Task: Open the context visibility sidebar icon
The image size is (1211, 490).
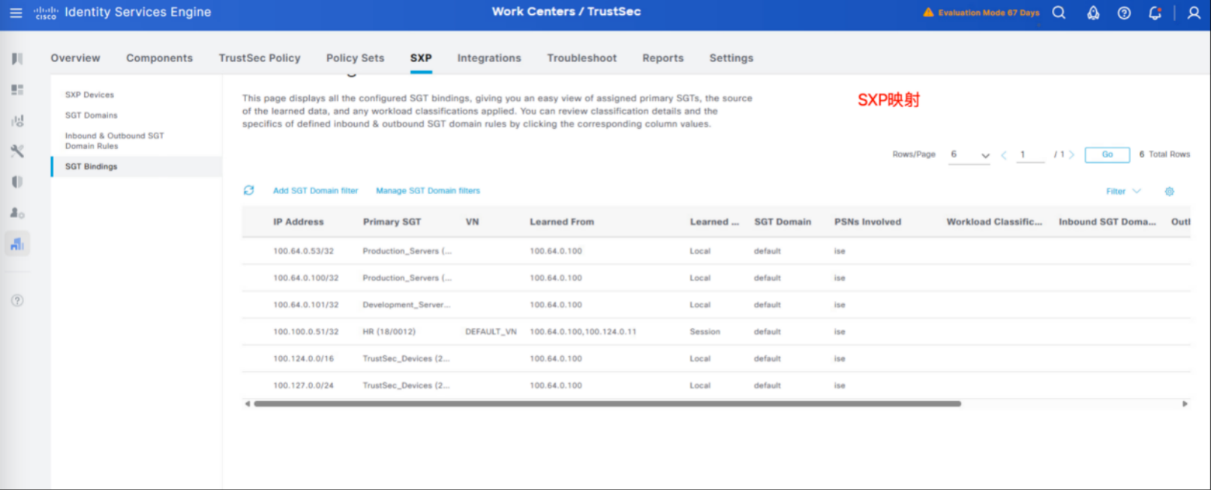Action: (x=17, y=121)
